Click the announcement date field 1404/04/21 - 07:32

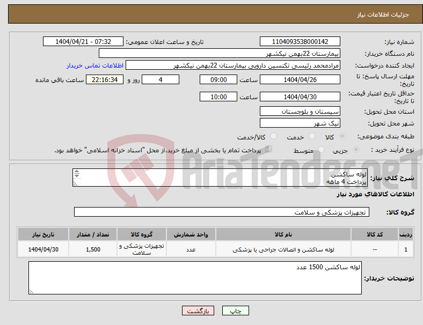(x=83, y=41)
